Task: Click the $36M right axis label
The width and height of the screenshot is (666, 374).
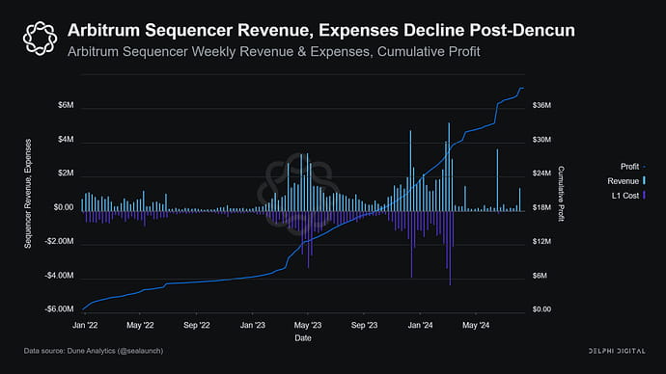Action: [x=541, y=105]
